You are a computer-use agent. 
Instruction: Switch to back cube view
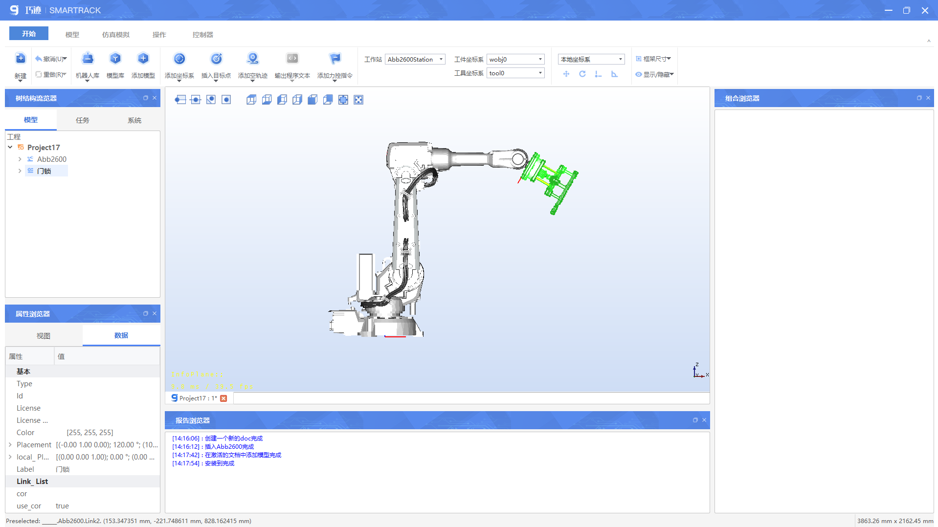click(328, 100)
